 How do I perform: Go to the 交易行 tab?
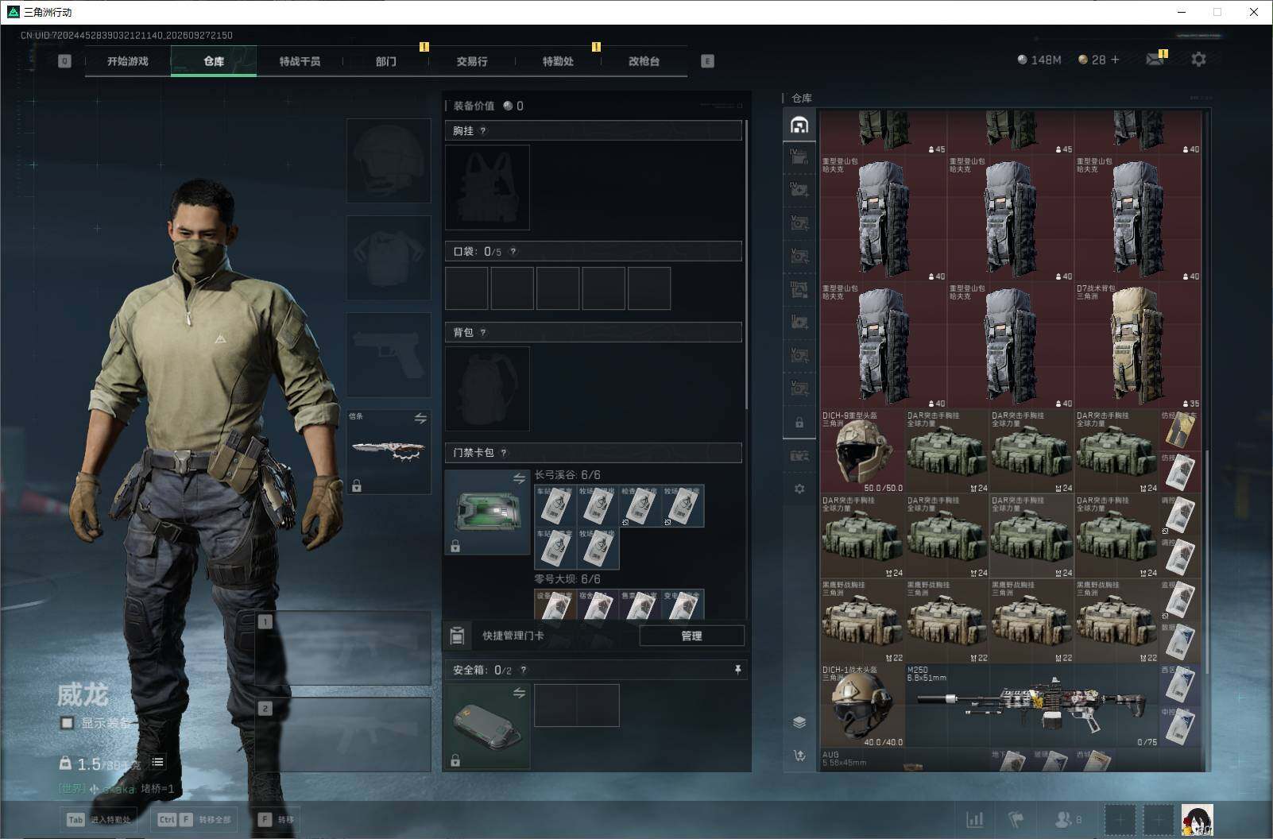[x=472, y=61]
